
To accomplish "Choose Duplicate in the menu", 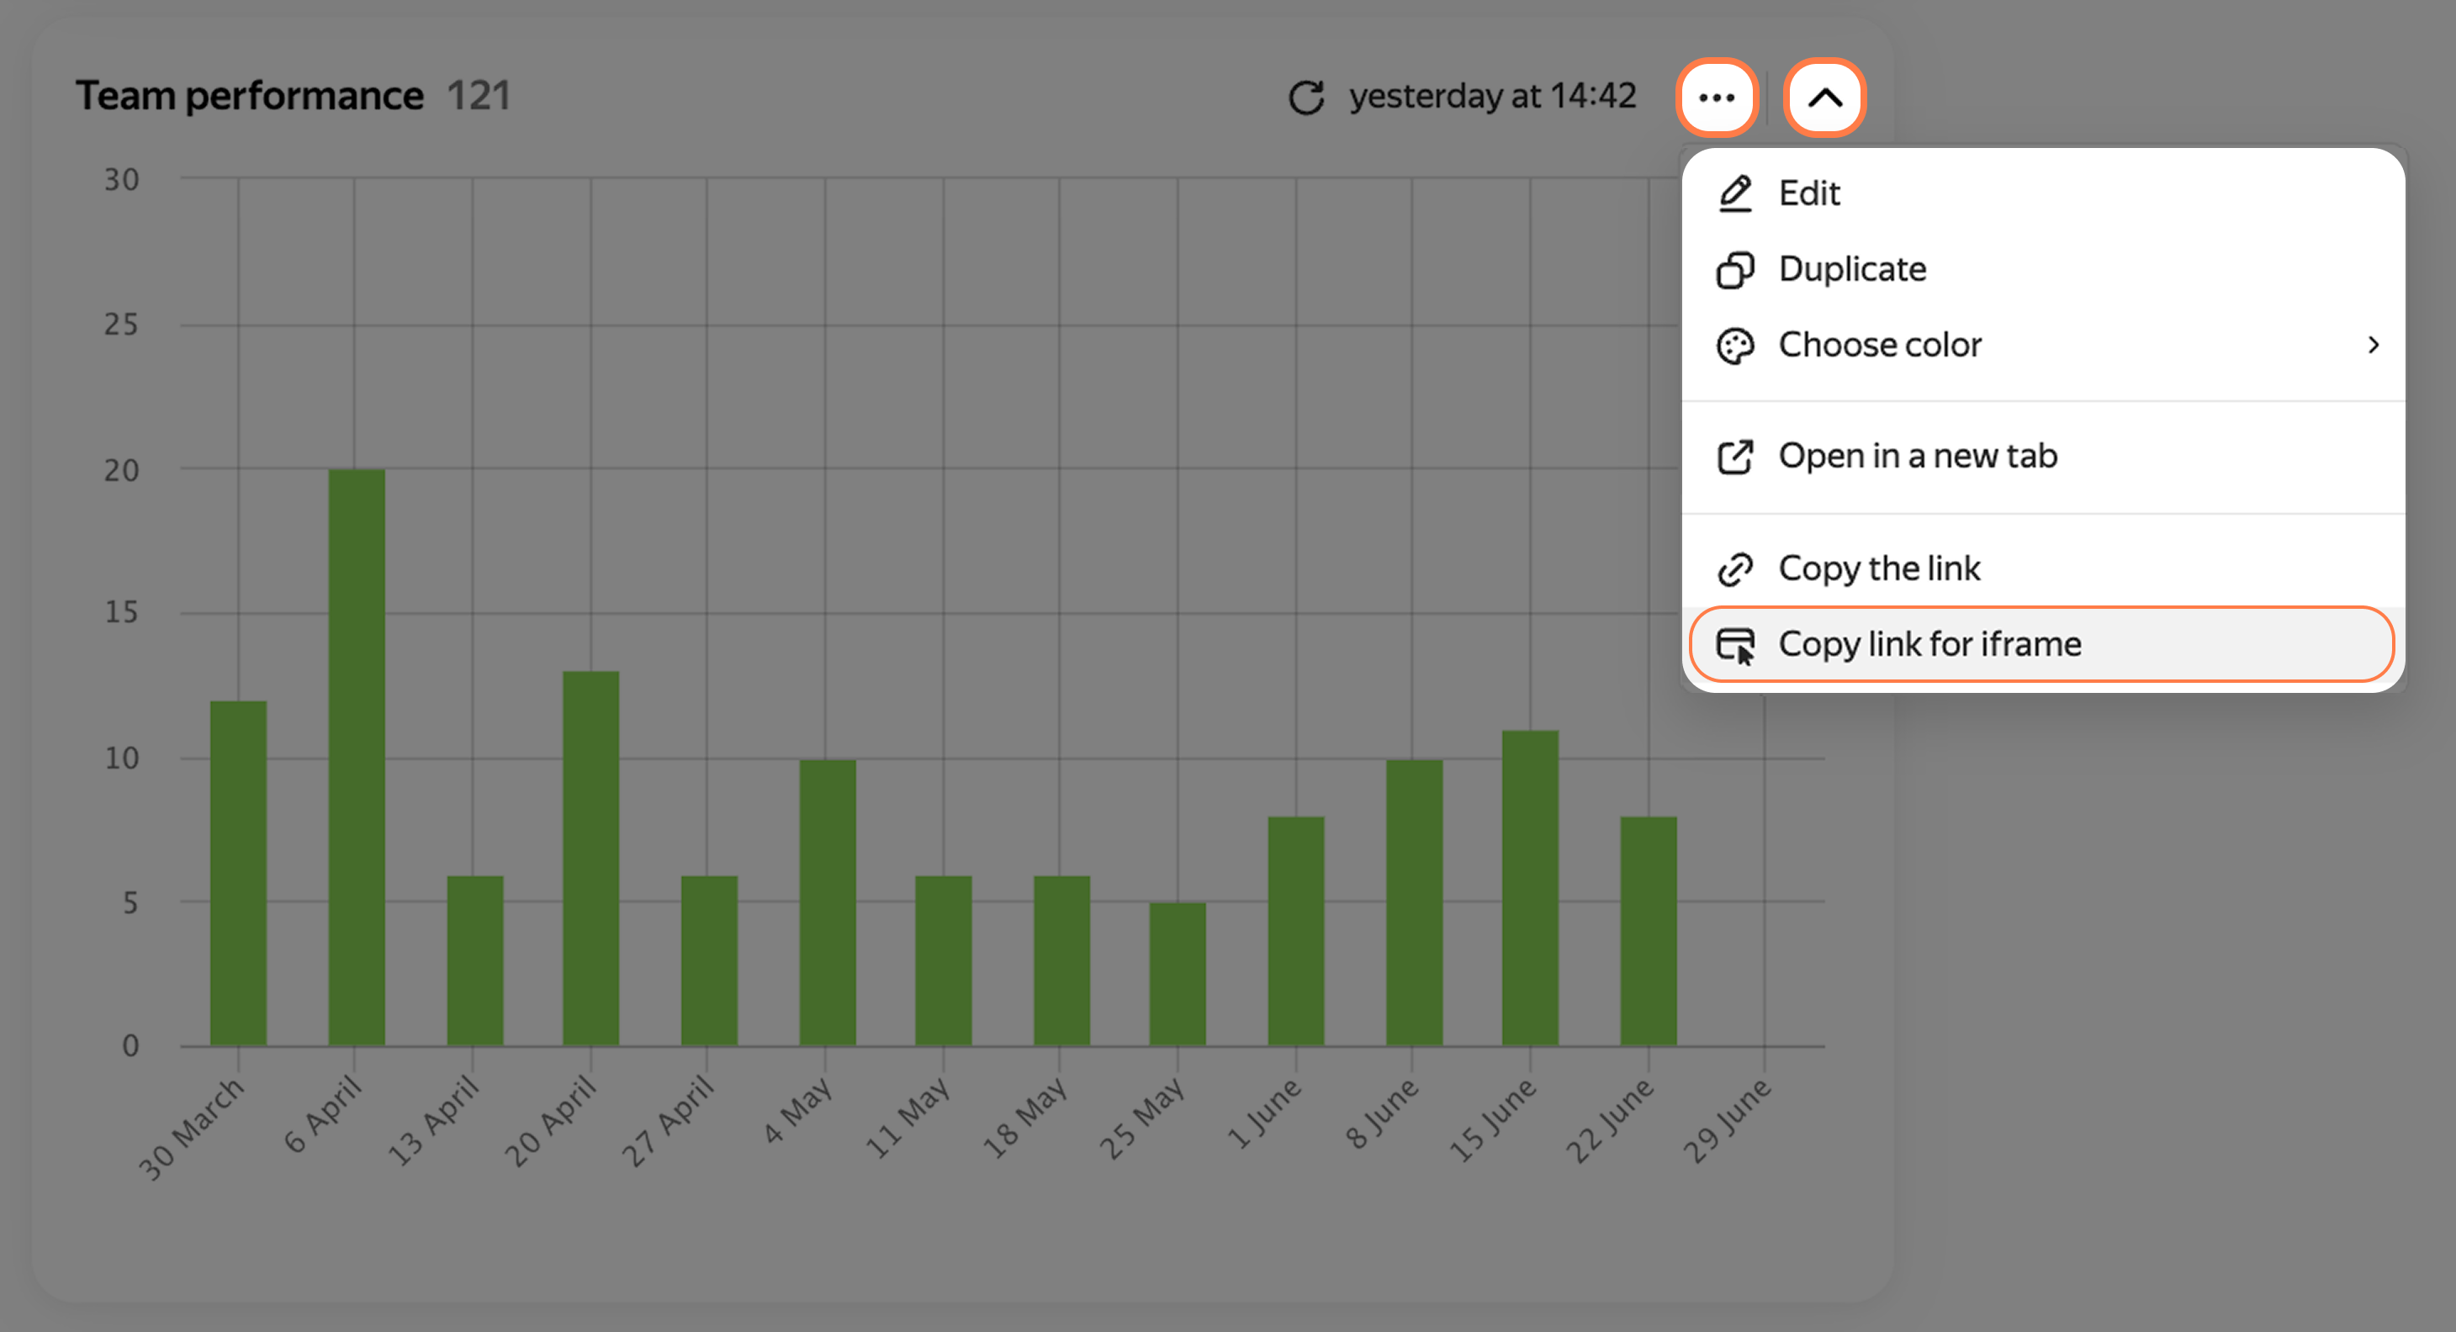I will point(2043,270).
